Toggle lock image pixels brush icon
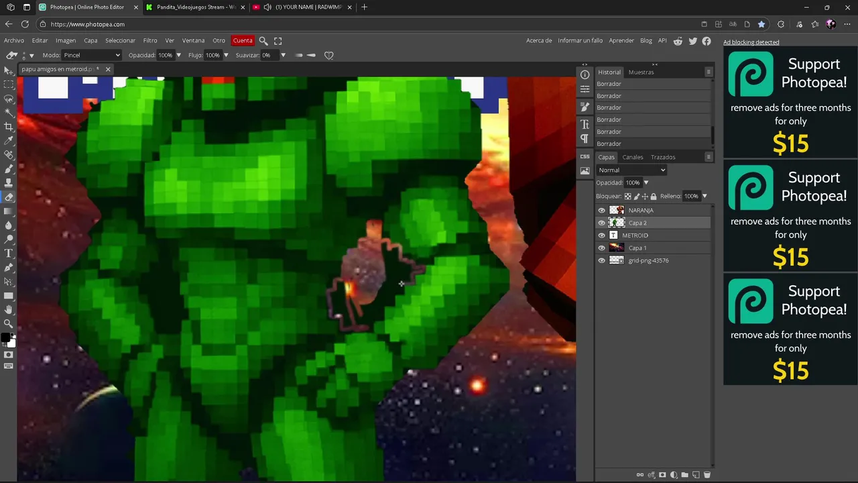The width and height of the screenshot is (858, 483). tap(636, 197)
